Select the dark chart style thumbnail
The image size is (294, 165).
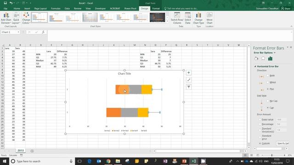point(157,17)
